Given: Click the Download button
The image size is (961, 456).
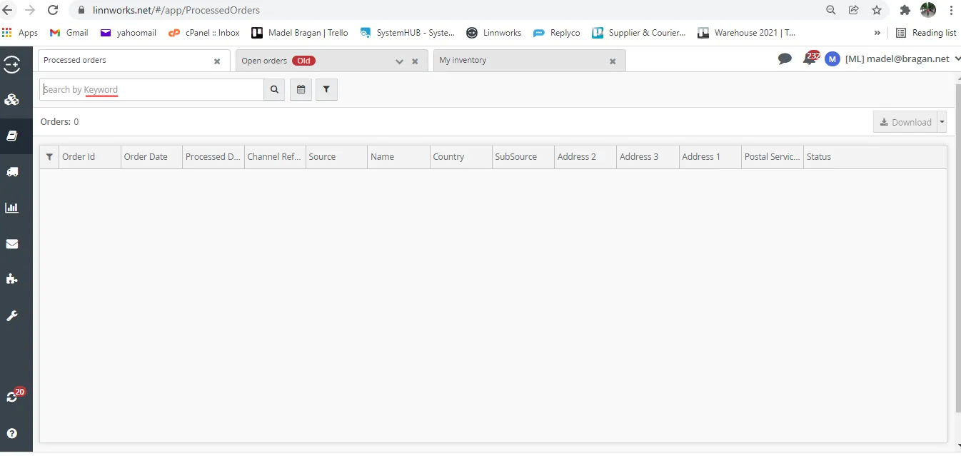Looking at the screenshot, I should pyautogui.click(x=905, y=122).
